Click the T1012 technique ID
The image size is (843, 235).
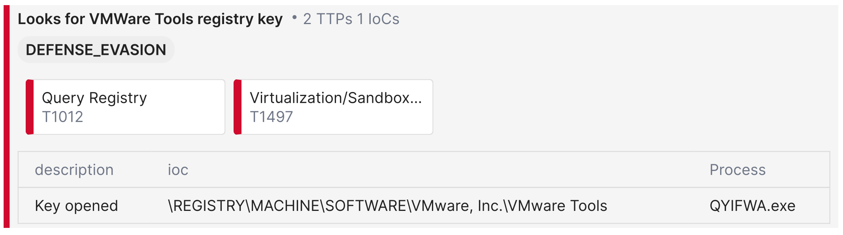(x=62, y=117)
